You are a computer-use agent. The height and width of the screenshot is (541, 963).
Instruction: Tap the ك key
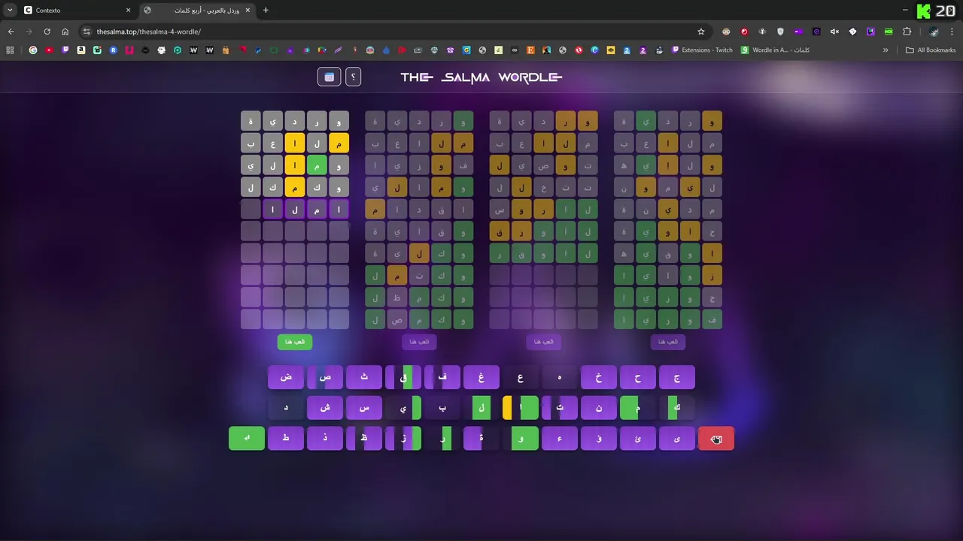tap(677, 408)
